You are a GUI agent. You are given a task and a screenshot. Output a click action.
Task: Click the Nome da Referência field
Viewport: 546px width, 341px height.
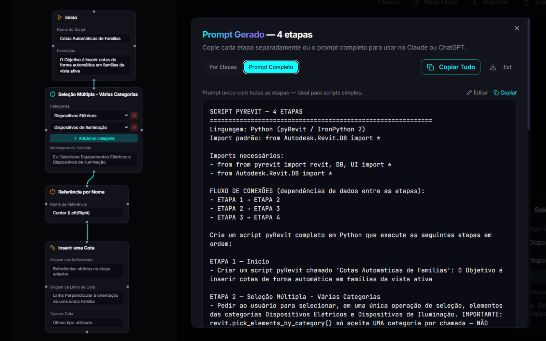[87, 213]
